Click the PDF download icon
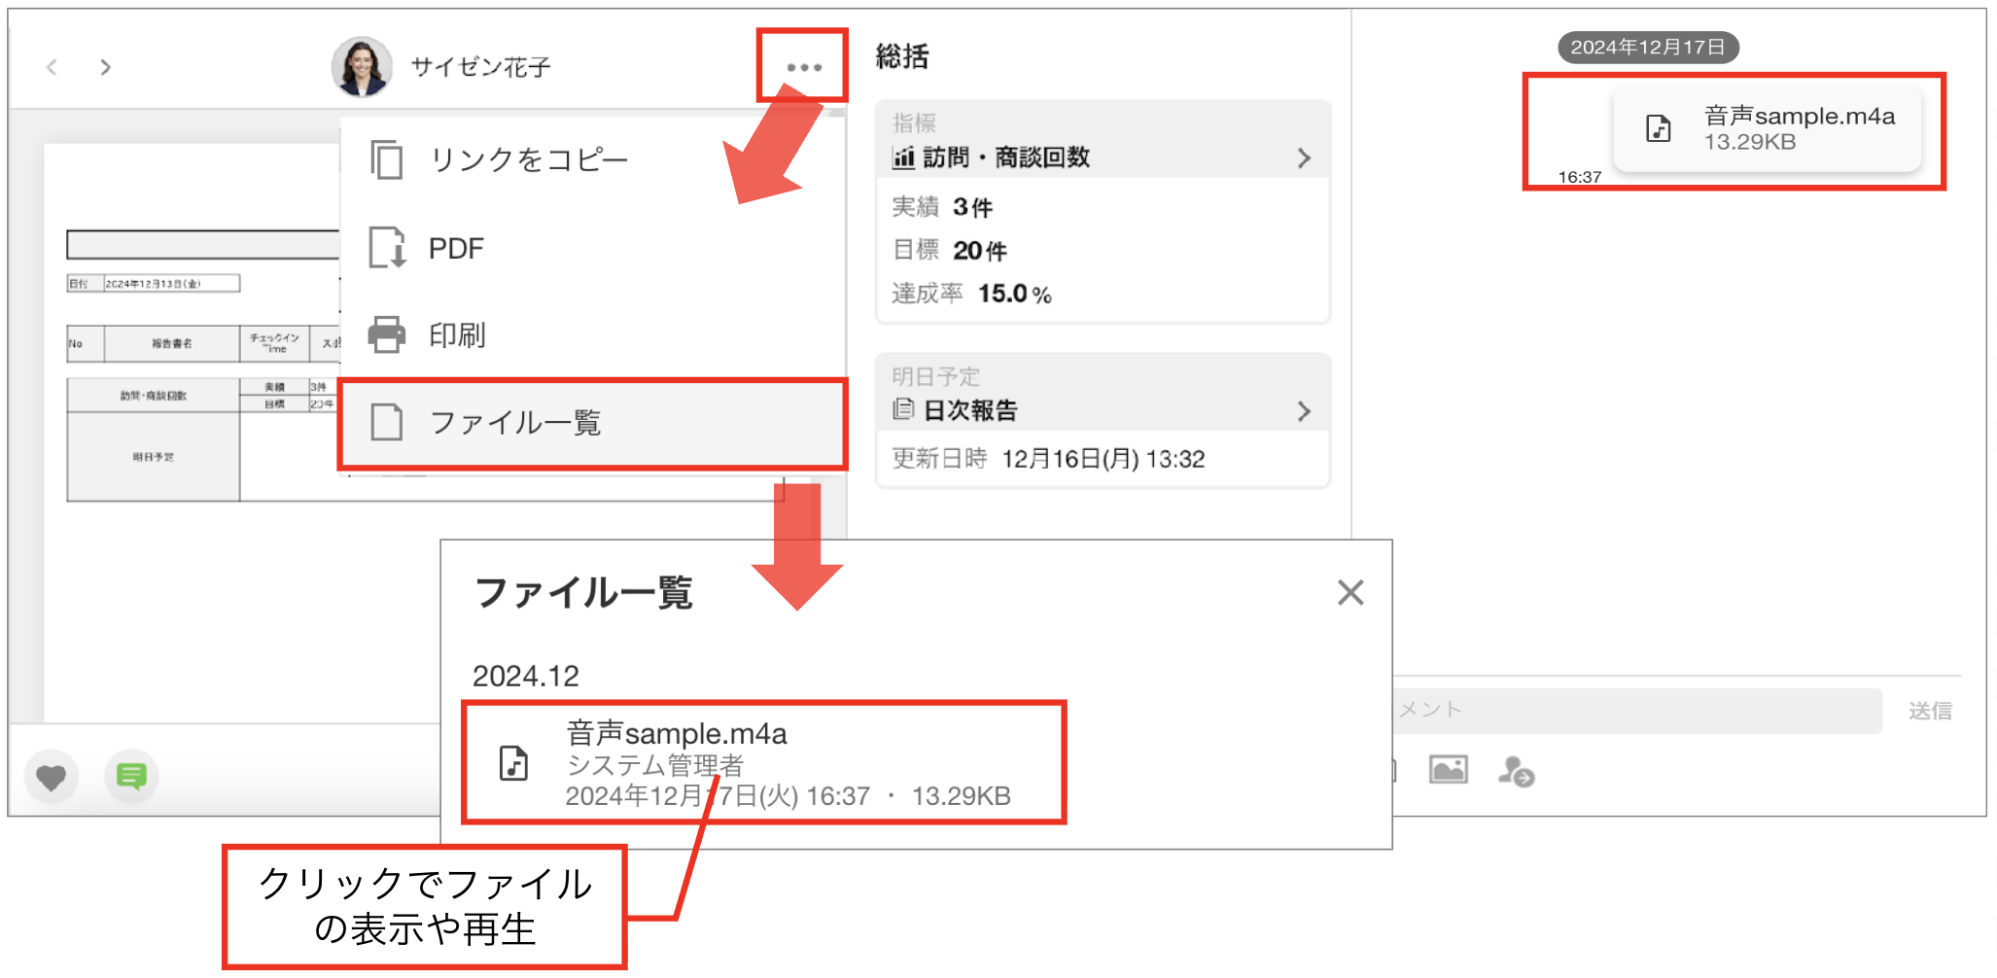Viewport: 1997px width, 978px height. click(387, 248)
